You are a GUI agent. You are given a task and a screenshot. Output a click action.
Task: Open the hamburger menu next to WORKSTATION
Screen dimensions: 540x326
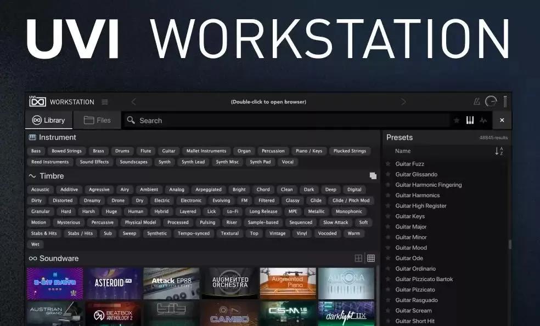105,102
